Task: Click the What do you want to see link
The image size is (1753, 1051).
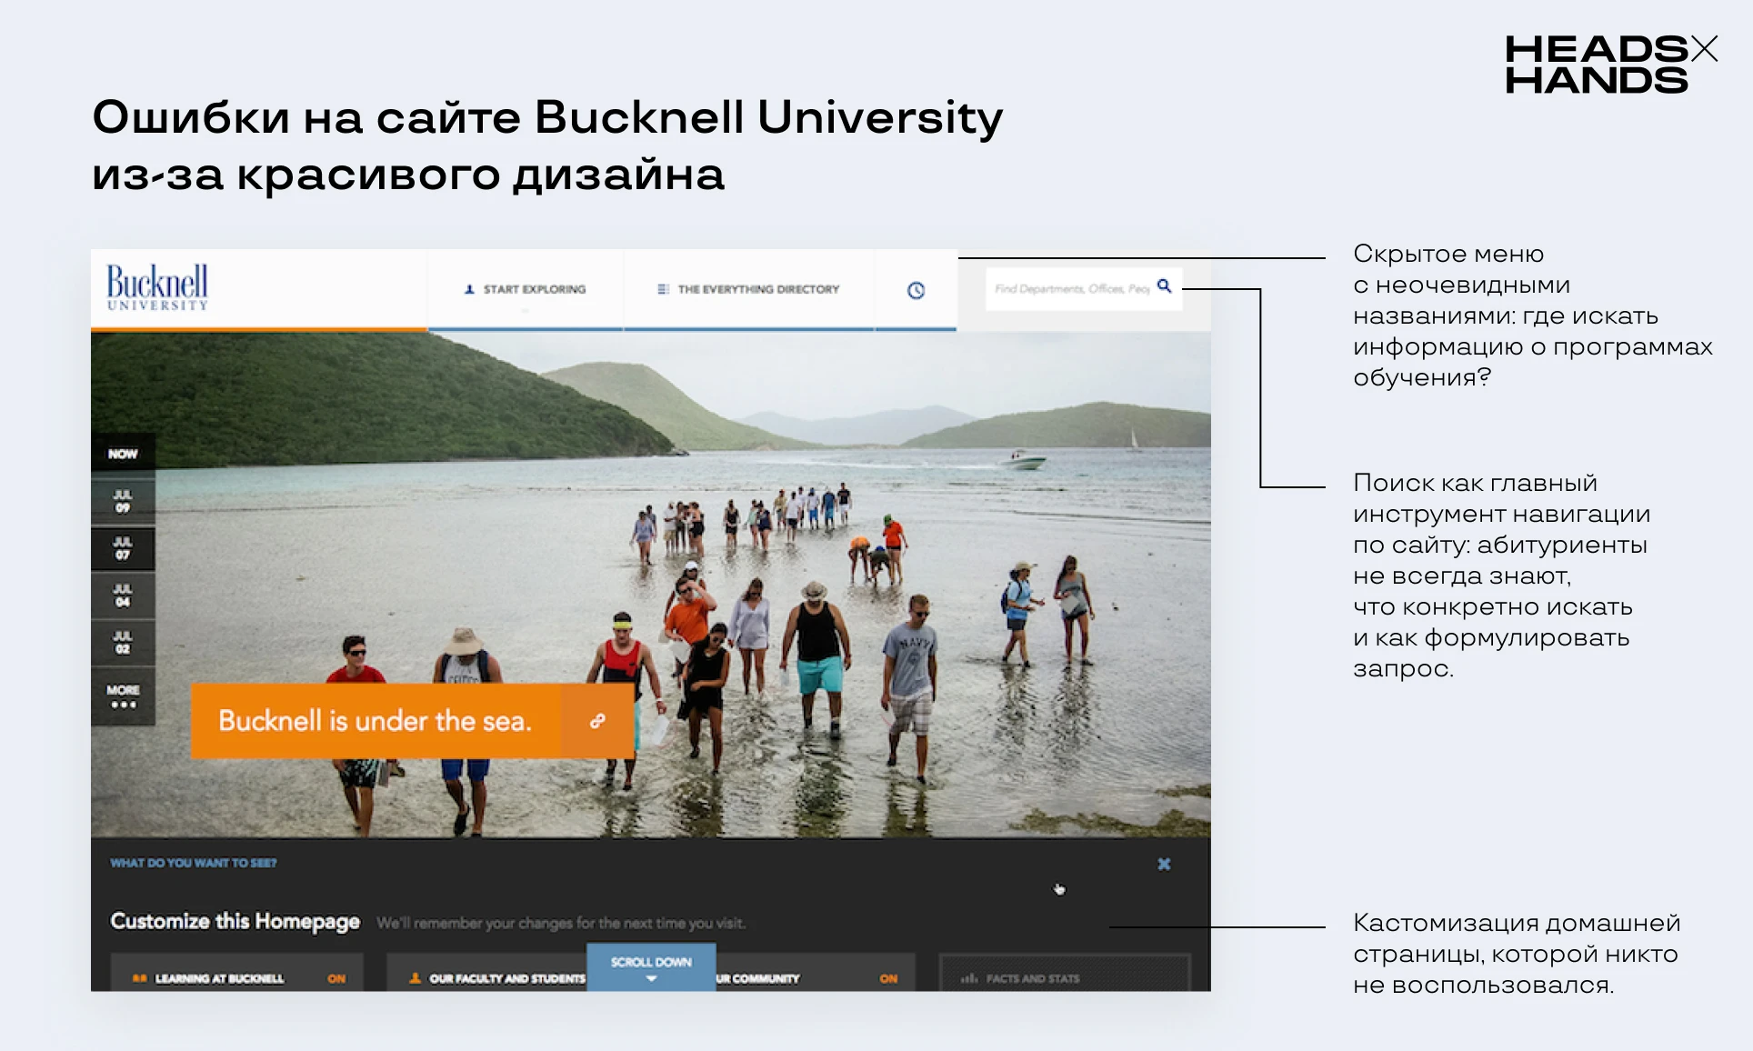Action: pos(194,863)
